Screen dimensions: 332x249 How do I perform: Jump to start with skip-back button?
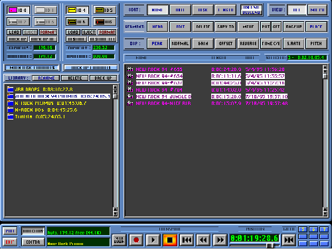187,240
